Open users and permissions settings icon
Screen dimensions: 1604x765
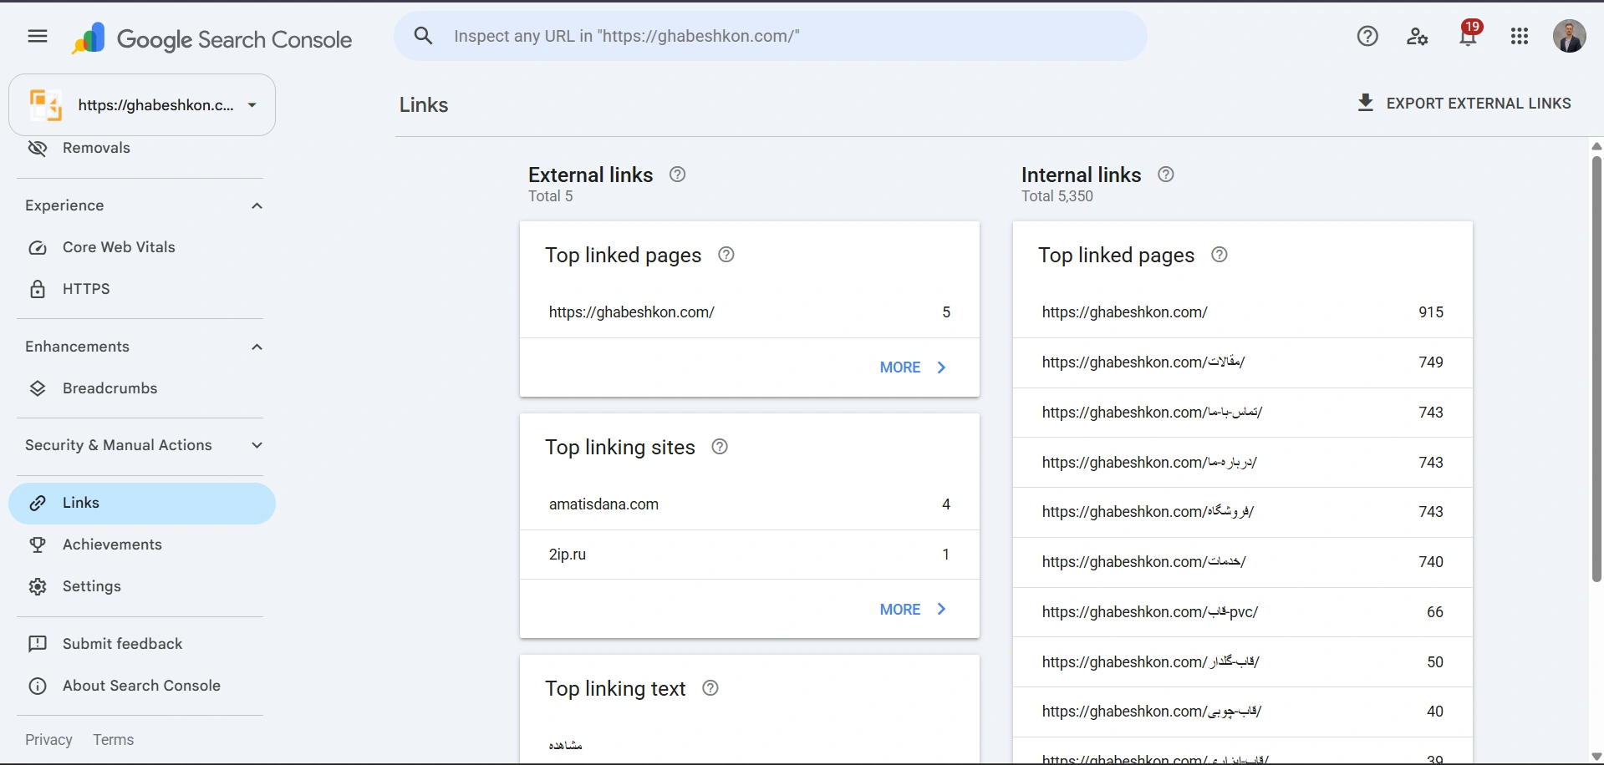[1418, 36]
